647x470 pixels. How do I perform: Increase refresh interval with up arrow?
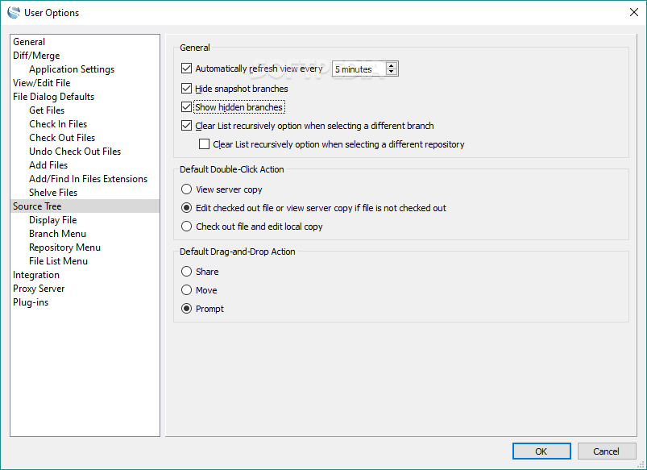click(392, 65)
